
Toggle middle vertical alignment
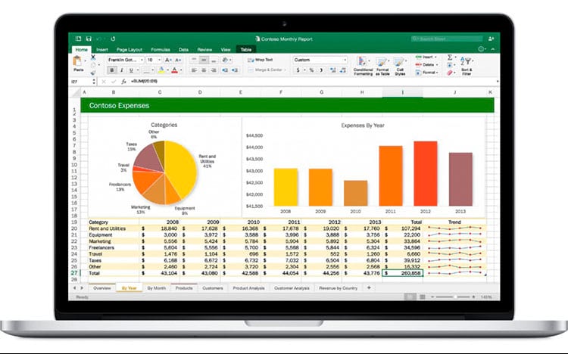pos(204,60)
